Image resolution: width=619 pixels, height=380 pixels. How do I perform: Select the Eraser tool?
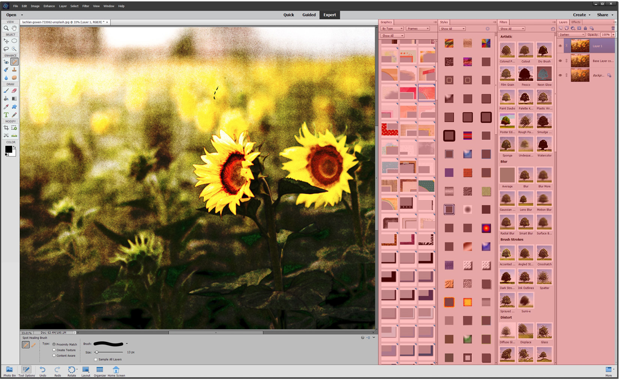click(x=14, y=90)
